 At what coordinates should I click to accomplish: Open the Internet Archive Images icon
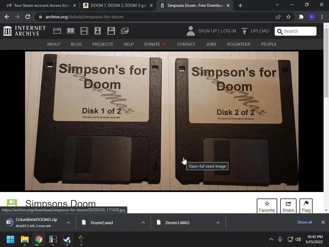125,31
